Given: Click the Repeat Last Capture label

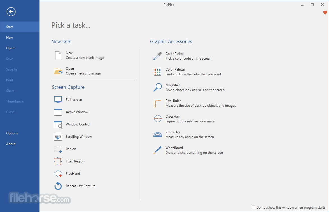Looking at the screenshot, I should point(80,186).
